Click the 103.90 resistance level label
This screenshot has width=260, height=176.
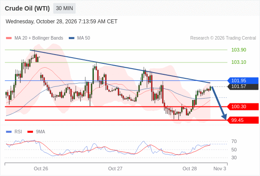[x=238, y=50]
